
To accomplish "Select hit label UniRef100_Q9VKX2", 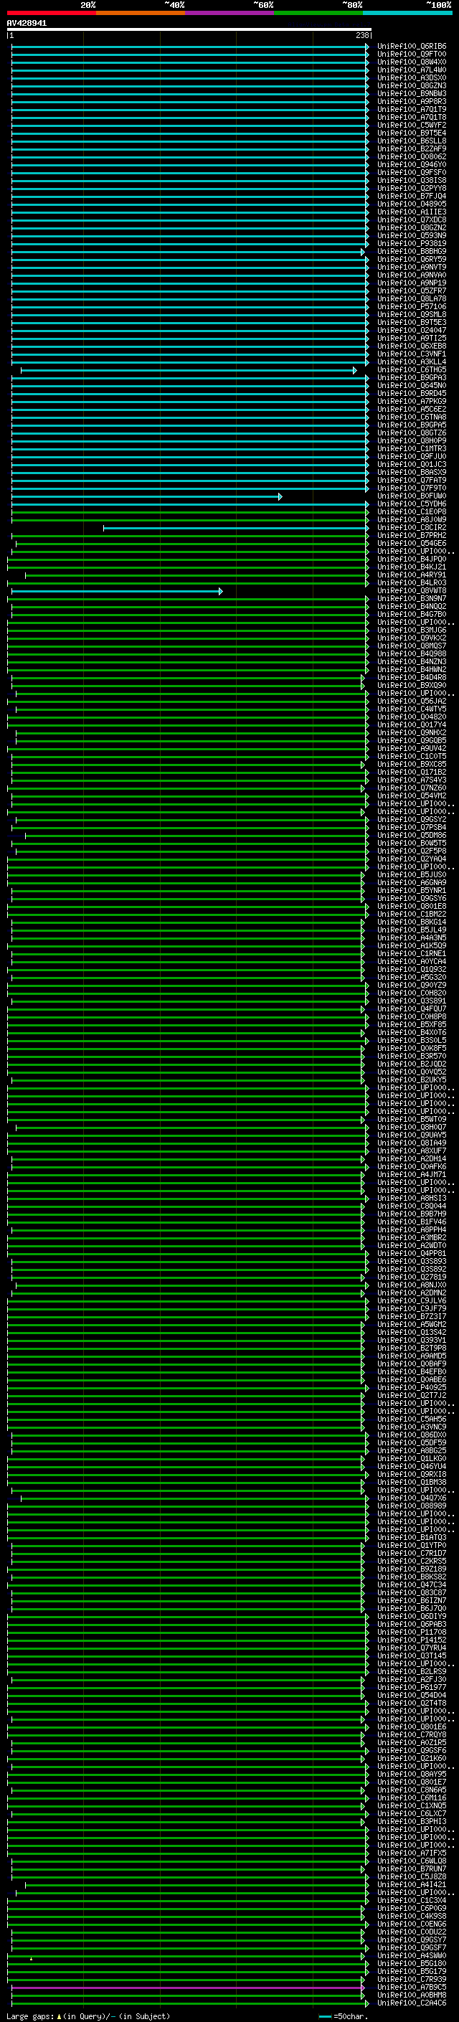I will (x=411, y=638).
